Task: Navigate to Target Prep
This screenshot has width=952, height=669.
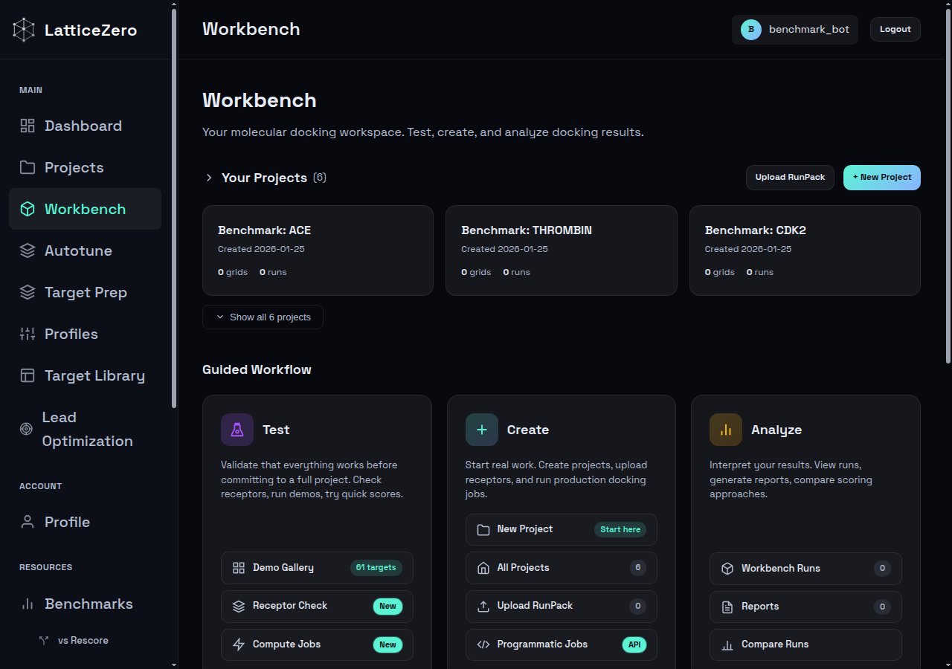Action: (85, 292)
